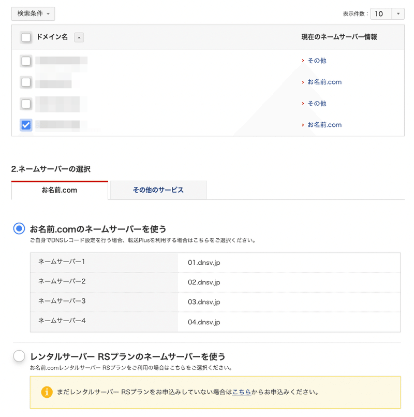
Task: Open the first row's その他 nameserver link
Action: click(317, 61)
